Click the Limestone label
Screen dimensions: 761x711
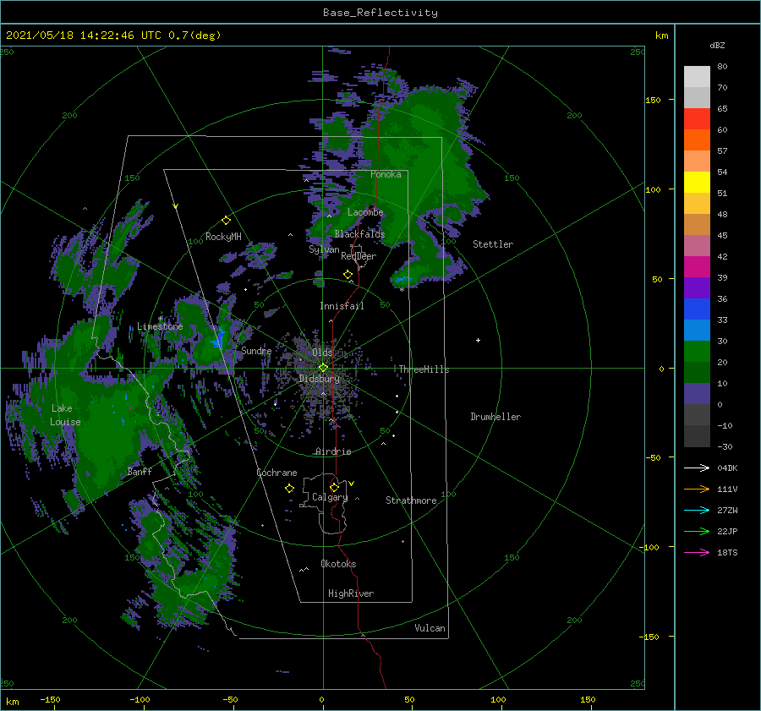point(160,326)
